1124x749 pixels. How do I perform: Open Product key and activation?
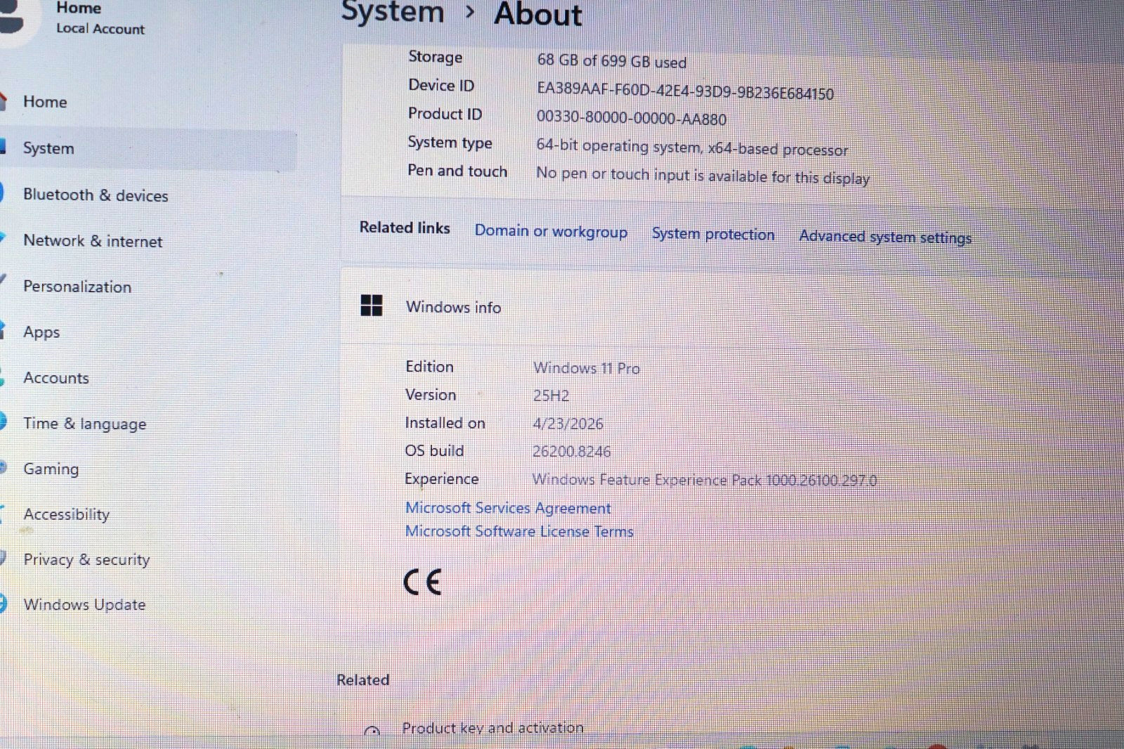[492, 728]
